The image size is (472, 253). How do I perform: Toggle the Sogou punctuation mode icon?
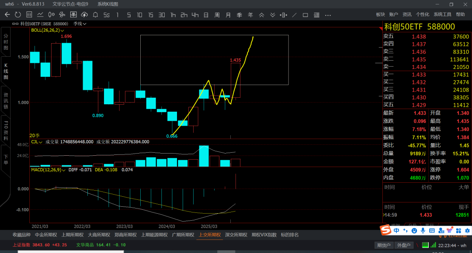405,230
